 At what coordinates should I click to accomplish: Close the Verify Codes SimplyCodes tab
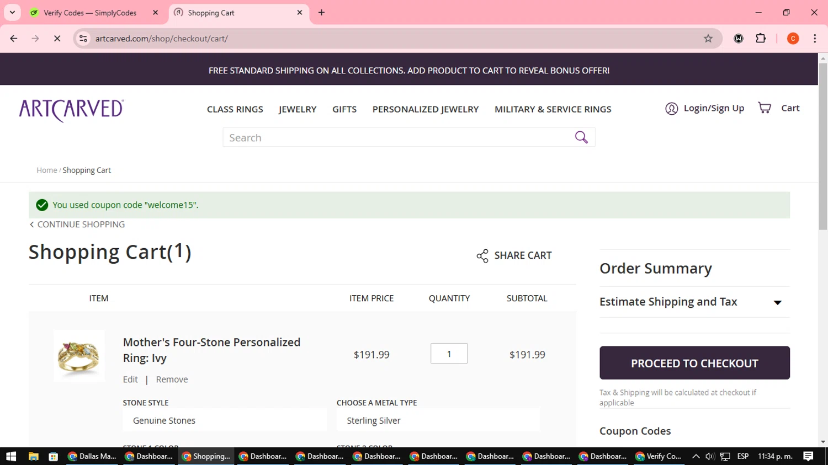coord(155,13)
